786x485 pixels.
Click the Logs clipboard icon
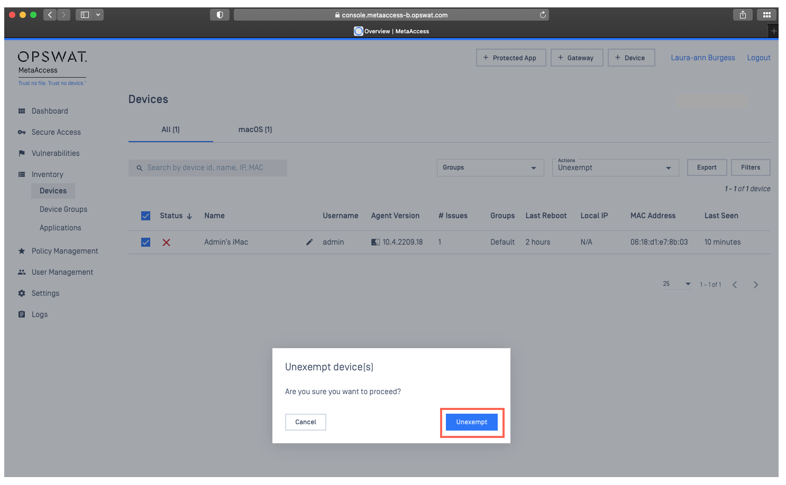[22, 314]
